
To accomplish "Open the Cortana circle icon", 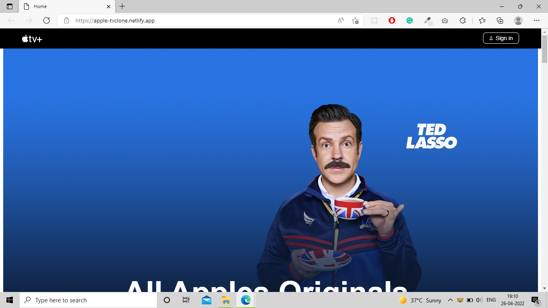I will pyautogui.click(x=167, y=300).
